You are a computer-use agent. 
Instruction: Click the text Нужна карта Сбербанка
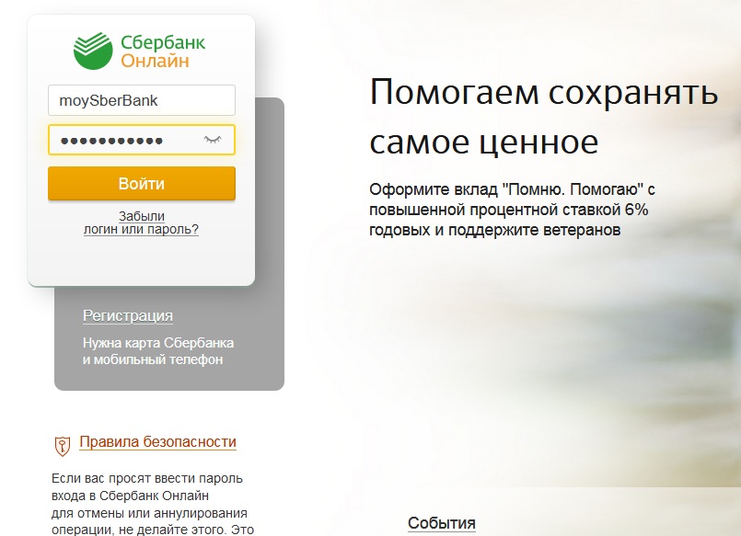(158, 343)
